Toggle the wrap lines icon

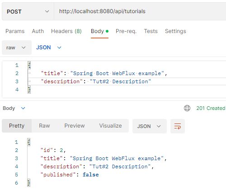click(178, 126)
